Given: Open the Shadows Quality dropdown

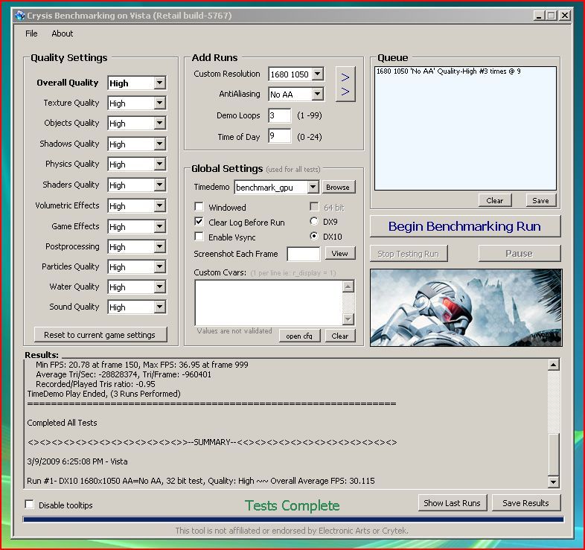Looking at the screenshot, I should point(159,144).
